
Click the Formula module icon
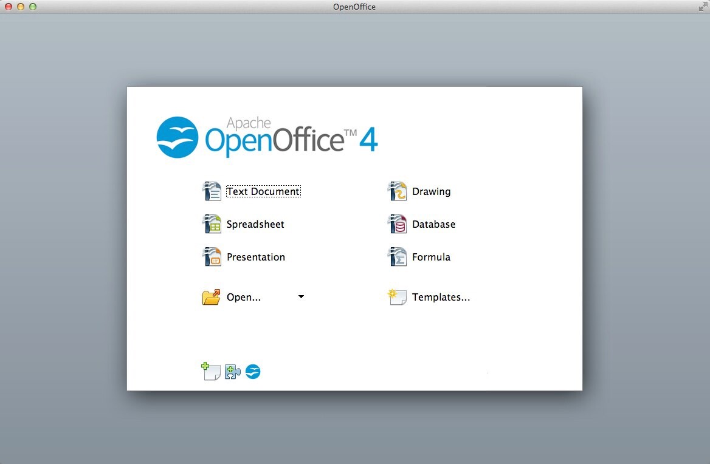click(397, 256)
